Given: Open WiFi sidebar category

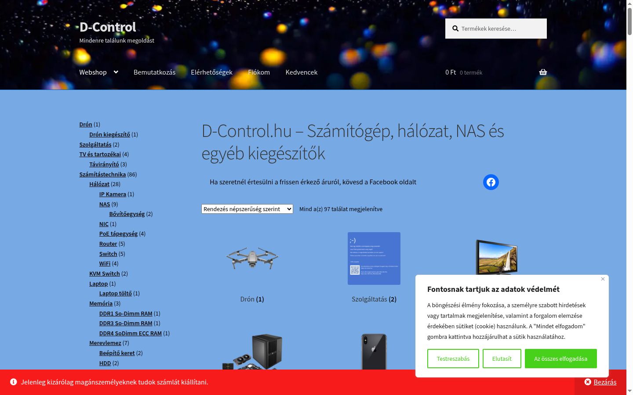Looking at the screenshot, I should (x=105, y=264).
